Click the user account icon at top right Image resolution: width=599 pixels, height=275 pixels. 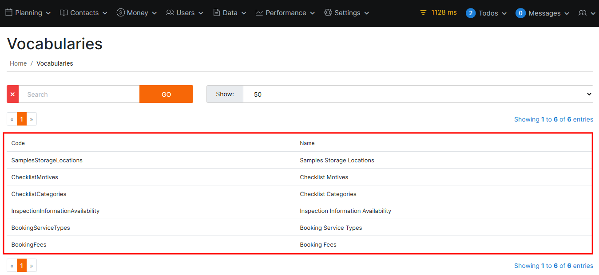[583, 13]
